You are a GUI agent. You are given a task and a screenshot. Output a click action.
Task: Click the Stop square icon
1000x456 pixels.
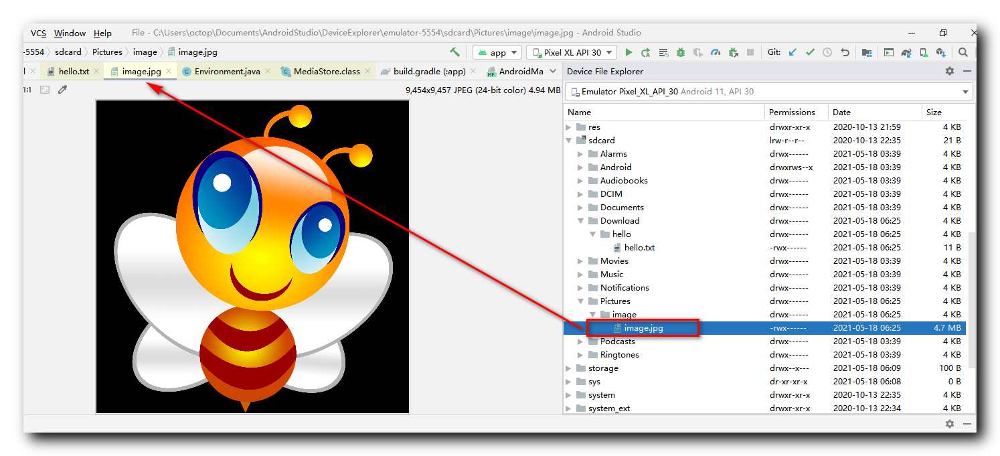tap(750, 52)
